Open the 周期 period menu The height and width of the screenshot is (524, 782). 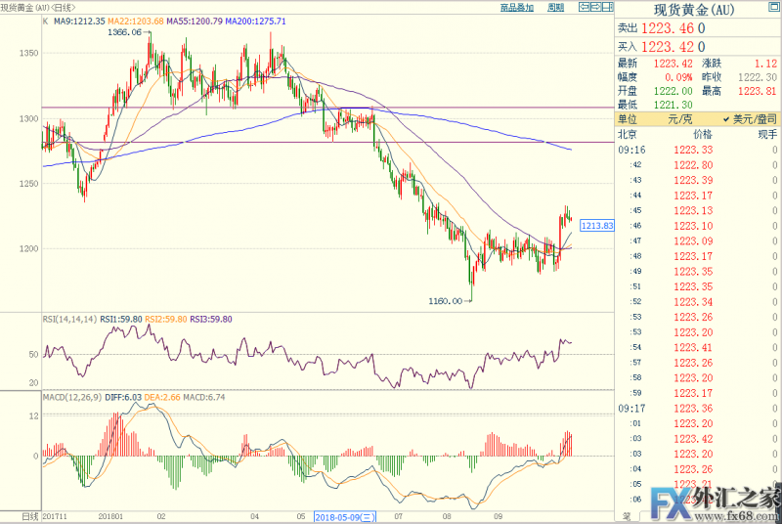(x=555, y=7)
